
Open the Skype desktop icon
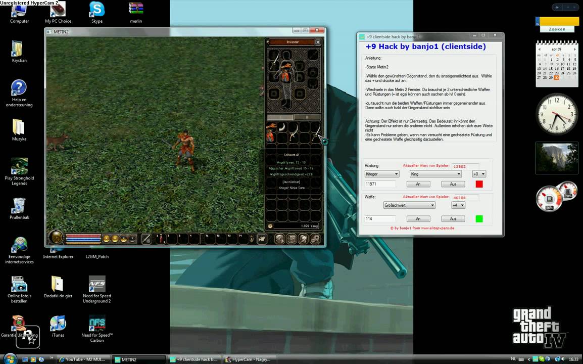tap(97, 13)
